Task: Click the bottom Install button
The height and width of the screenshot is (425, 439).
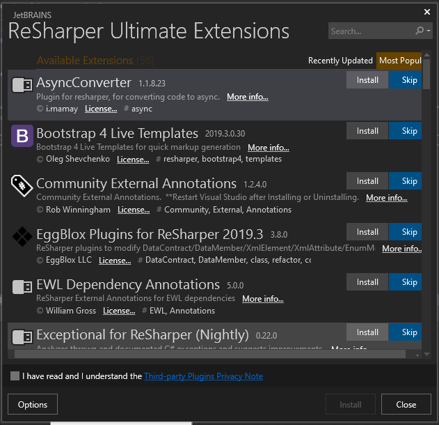Action: (350, 404)
